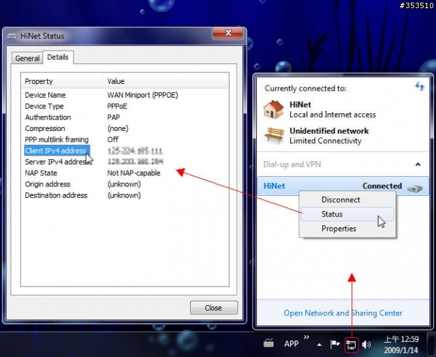Click the modem icon beside Connected
The width and height of the screenshot is (436, 357).
415,188
